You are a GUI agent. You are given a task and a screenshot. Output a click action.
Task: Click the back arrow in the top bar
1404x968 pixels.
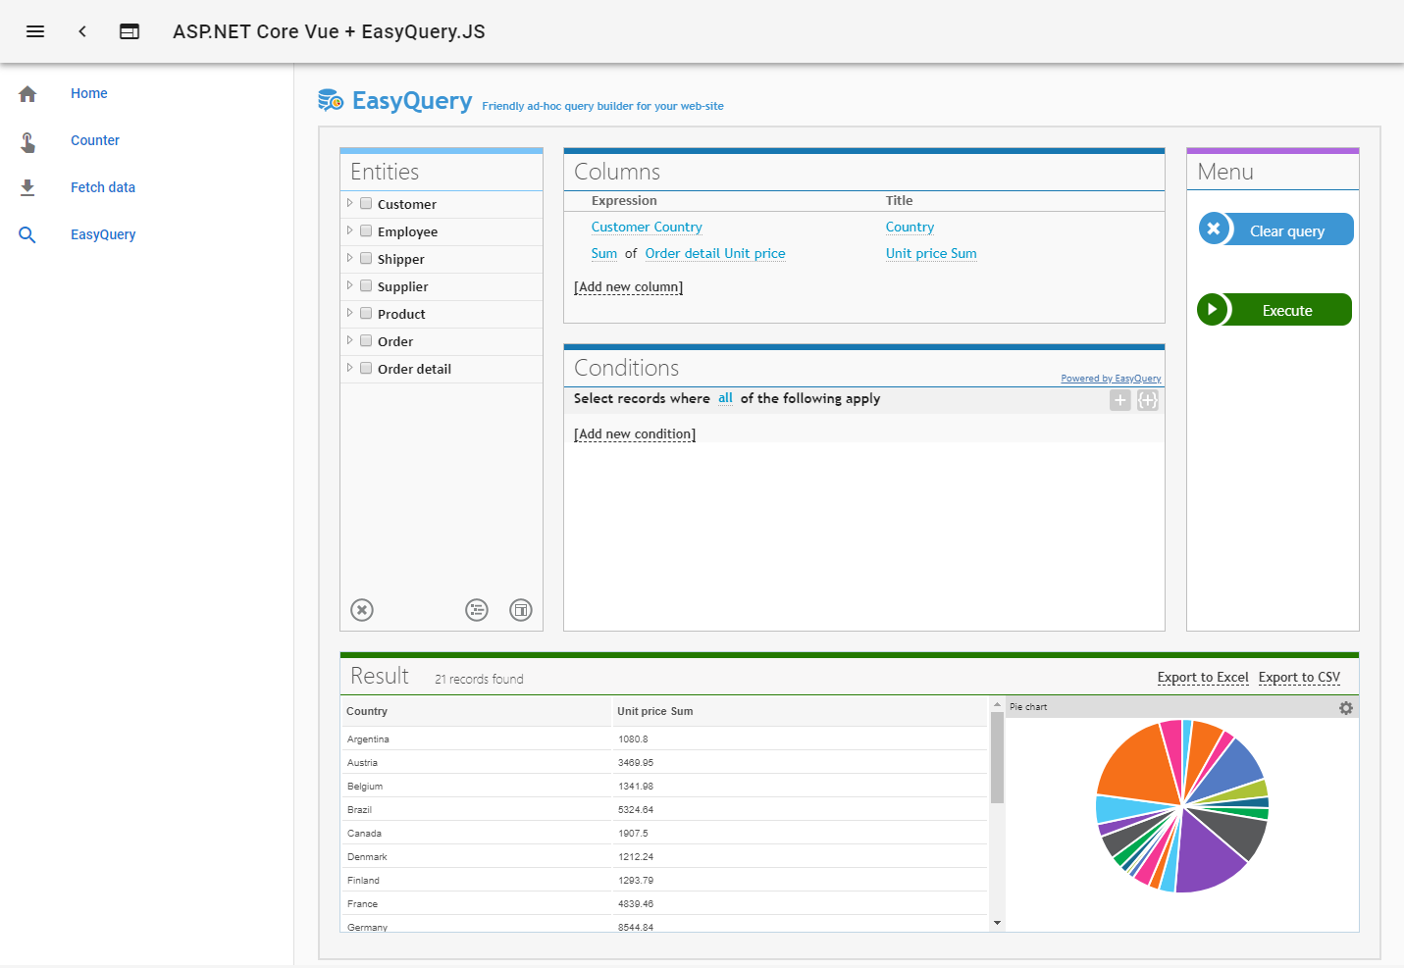click(82, 30)
